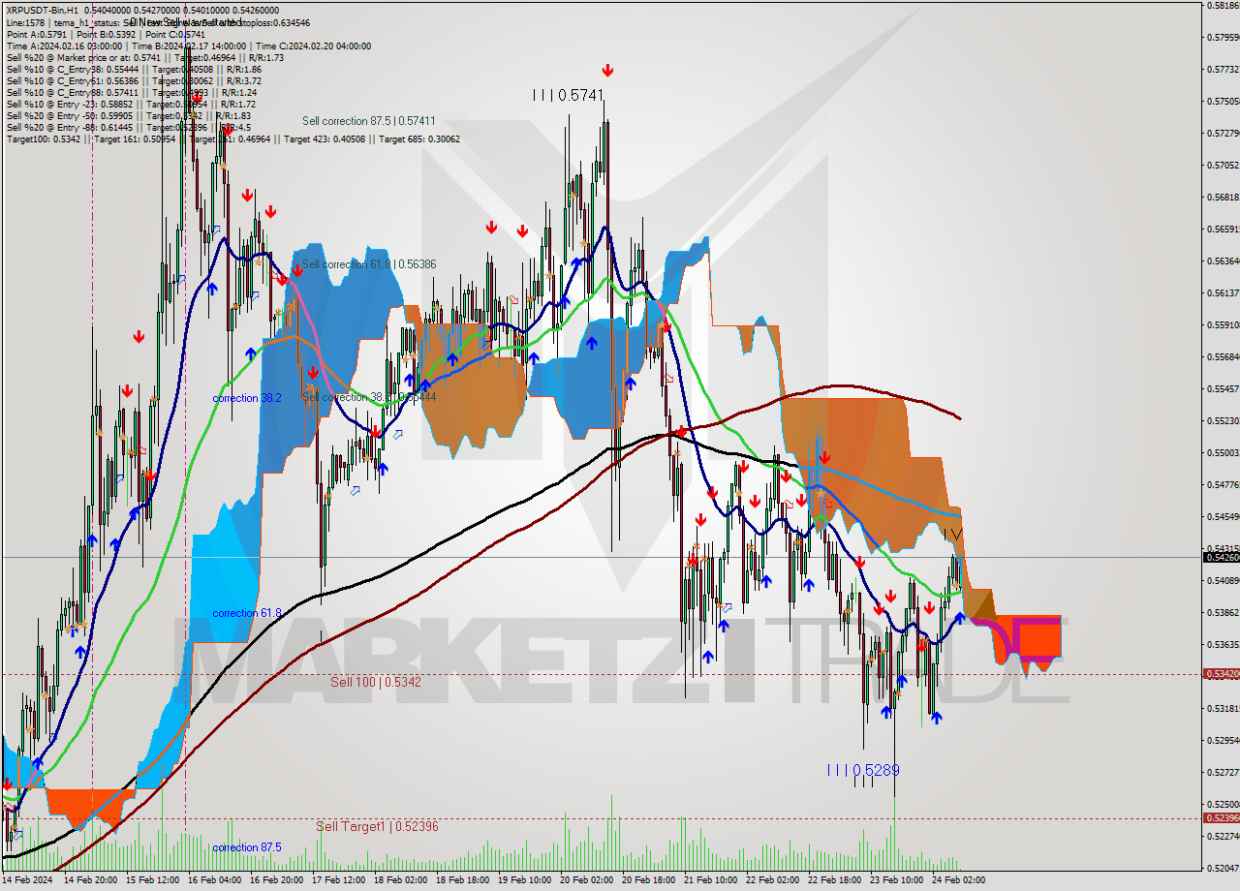
Task: Click the 18 Feb 18:00 time label
Action: pos(462,880)
